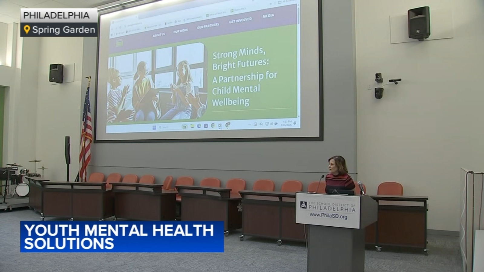Expand the hidden icons chevron in the tray
484x272 pixels.
pos(249,125)
